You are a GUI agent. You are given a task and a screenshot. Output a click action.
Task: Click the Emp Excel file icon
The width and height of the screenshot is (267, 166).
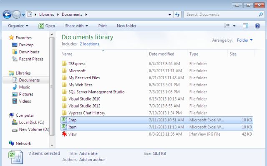[x=64, y=120]
